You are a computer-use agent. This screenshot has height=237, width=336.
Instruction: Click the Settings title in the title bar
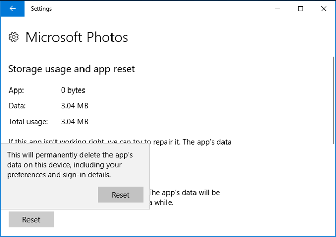tap(41, 9)
